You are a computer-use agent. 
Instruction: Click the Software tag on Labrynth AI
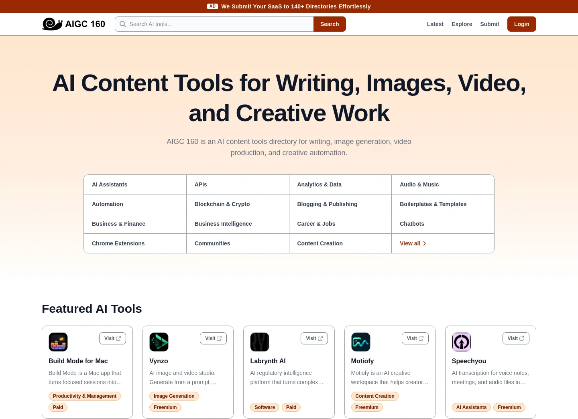coord(265,407)
